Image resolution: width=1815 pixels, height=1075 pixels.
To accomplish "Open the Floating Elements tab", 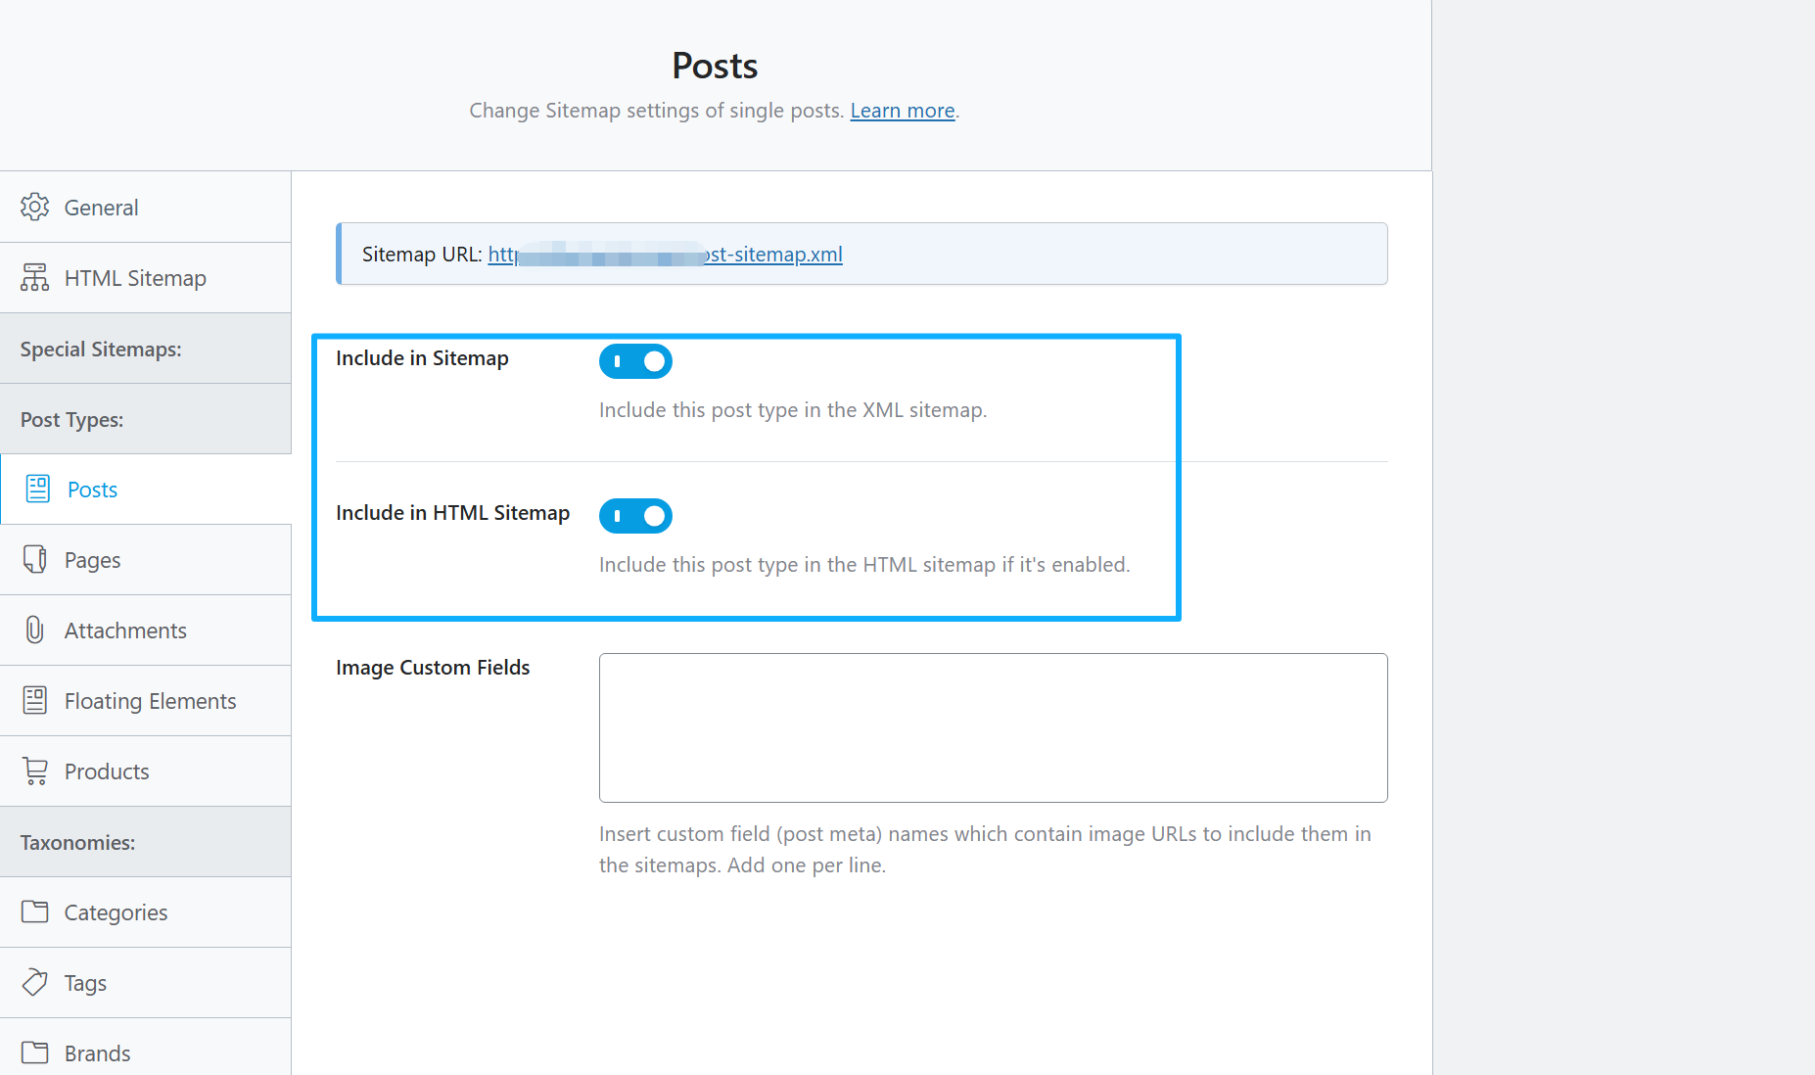I will click(146, 701).
